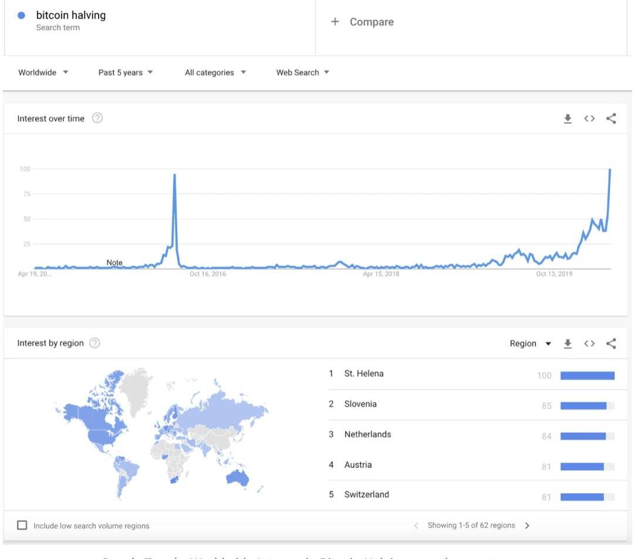Viewport: 634px width, 559px height.
Task: Click the Note marker on timeline
Action: [114, 262]
